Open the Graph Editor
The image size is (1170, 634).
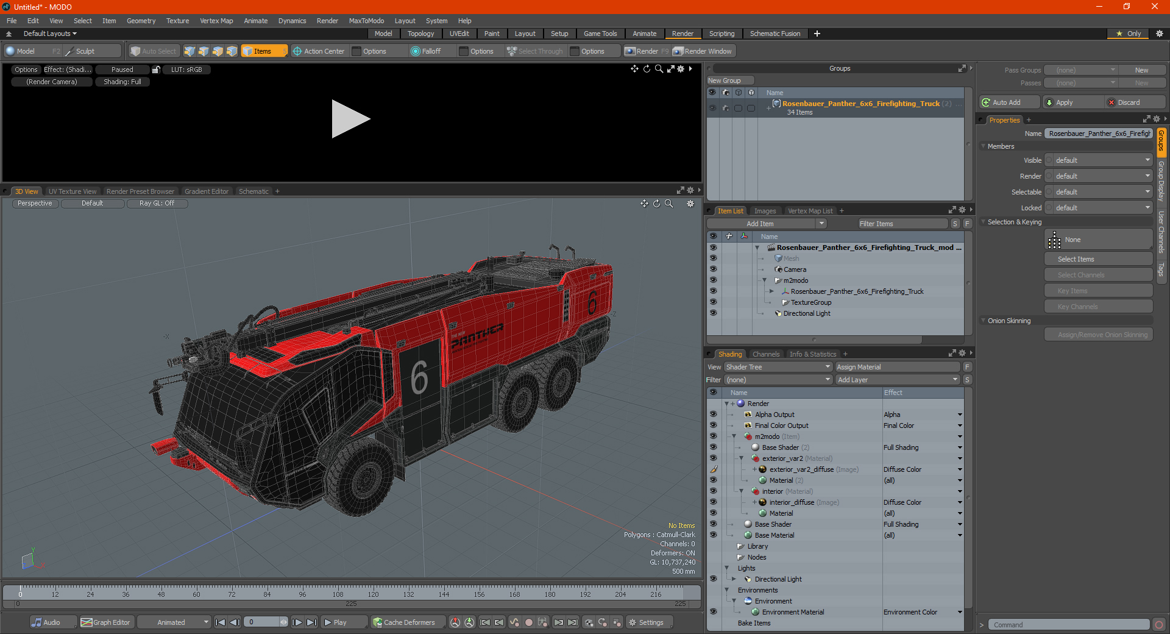click(105, 622)
